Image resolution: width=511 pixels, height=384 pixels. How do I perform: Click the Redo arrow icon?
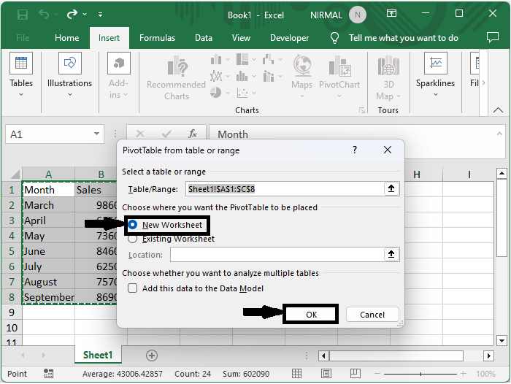pos(72,14)
